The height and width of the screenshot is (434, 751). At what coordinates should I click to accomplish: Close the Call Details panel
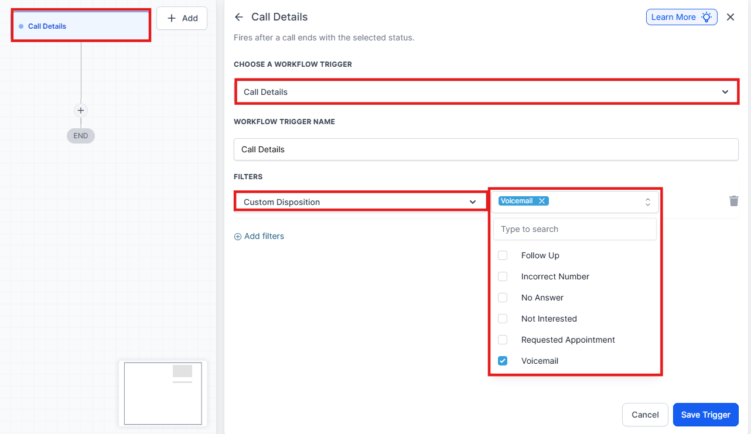[x=730, y=17]
